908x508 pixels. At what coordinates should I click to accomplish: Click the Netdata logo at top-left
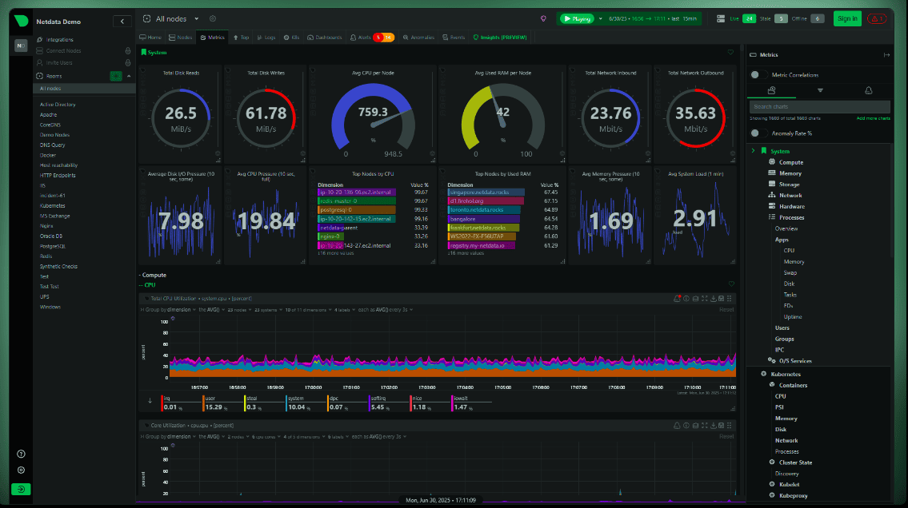point(21,21)
